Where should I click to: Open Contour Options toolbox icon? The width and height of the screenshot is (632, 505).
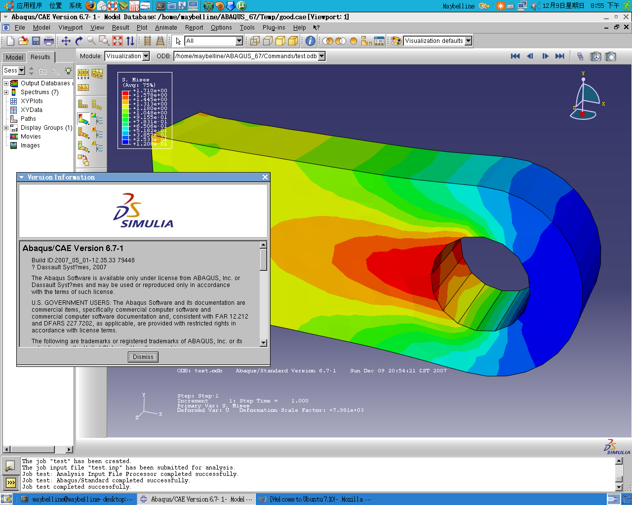pos(97,118)
